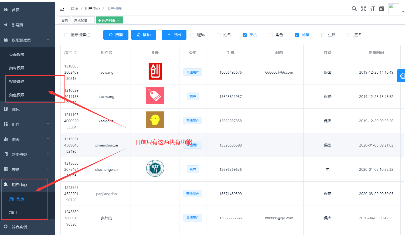Click 首页 in the breadcrumb
The image size is (405, 235).
coord(74,9)
